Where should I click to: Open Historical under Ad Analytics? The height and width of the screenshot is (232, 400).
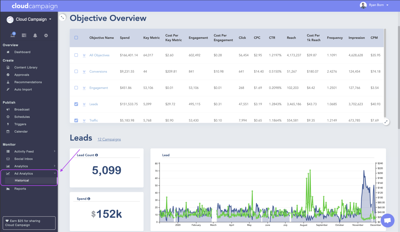tap(22, 180)
